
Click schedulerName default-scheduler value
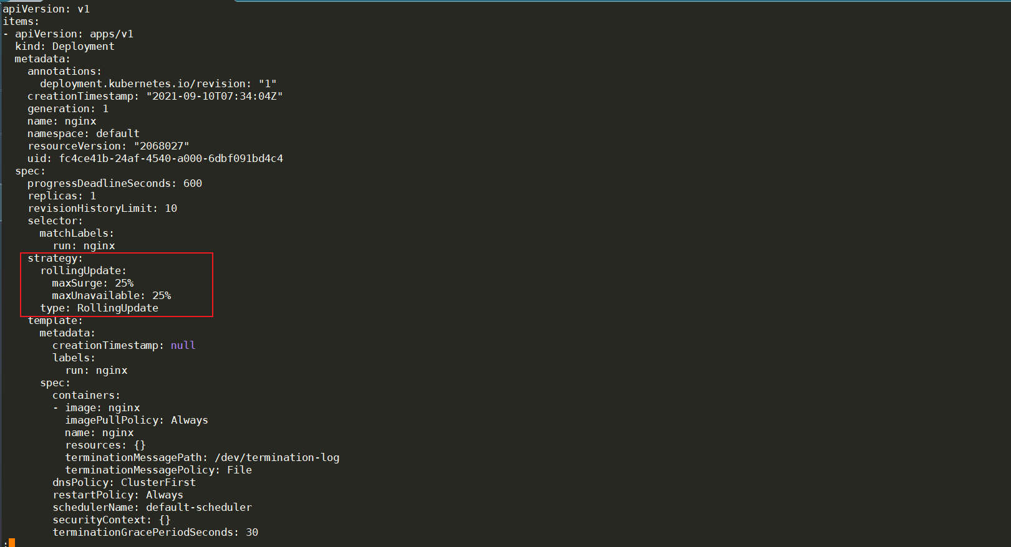pos(199,508)
